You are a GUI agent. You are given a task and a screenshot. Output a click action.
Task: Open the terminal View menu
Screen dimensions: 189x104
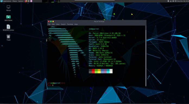coord(58,24)
